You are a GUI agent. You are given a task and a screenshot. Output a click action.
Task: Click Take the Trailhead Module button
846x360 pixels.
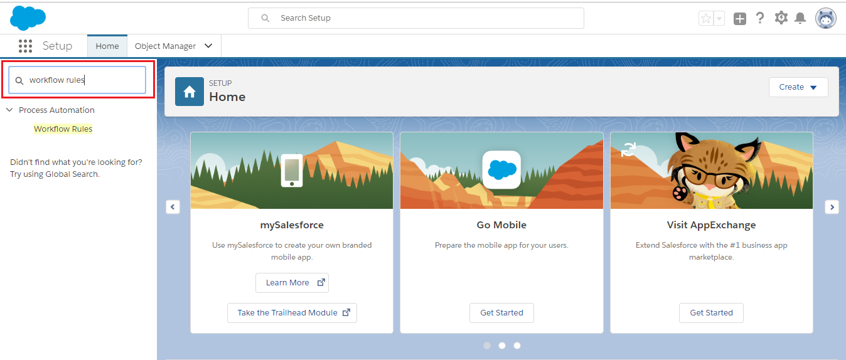coord(292,312)
